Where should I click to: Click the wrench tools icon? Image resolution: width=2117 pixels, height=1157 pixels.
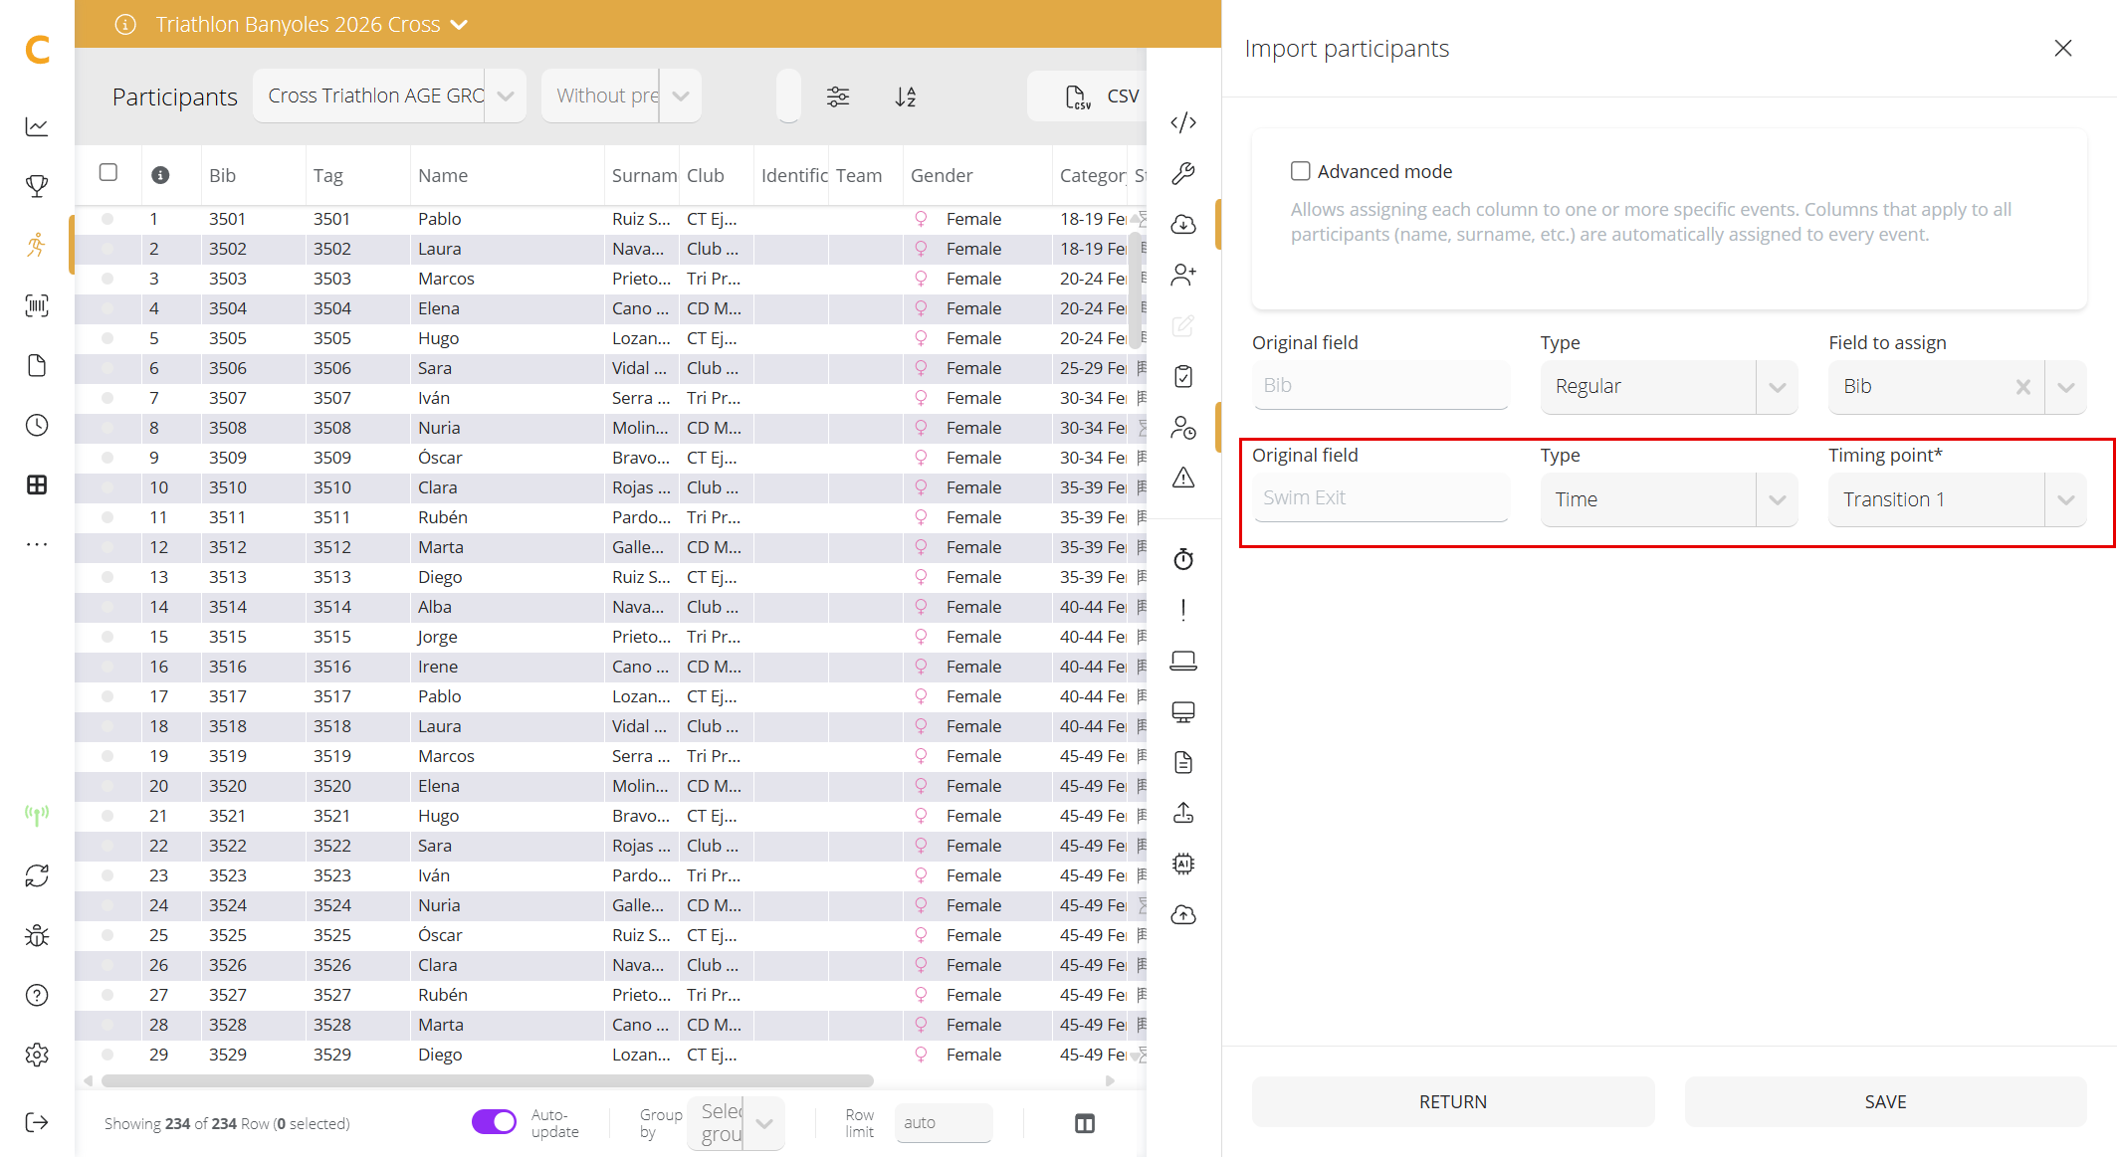[x=1183, y=173]
